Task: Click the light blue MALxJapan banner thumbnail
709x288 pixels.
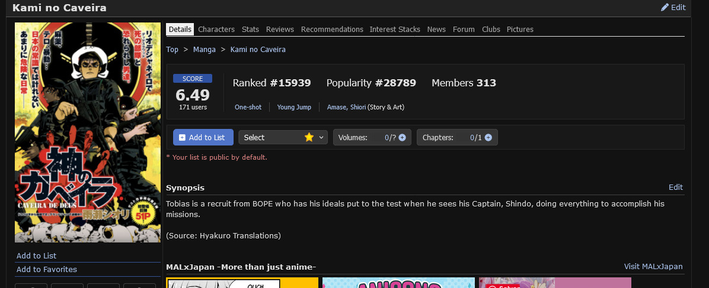Action: coord(398,283)
